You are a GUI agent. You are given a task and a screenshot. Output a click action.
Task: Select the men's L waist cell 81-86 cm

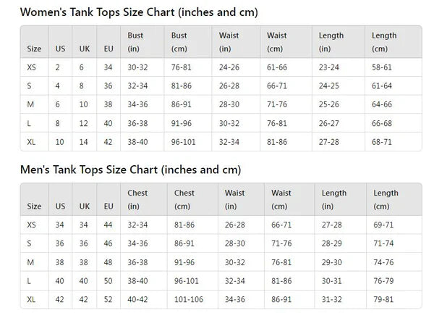pyautogui.click(x=281, y=280)
